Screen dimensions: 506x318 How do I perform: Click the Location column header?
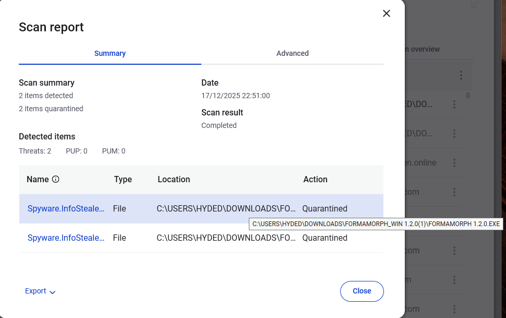(x=174, y=179)
